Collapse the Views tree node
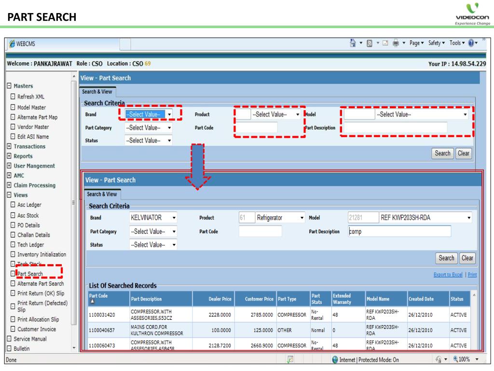494x371 pixels. [9, 195]
